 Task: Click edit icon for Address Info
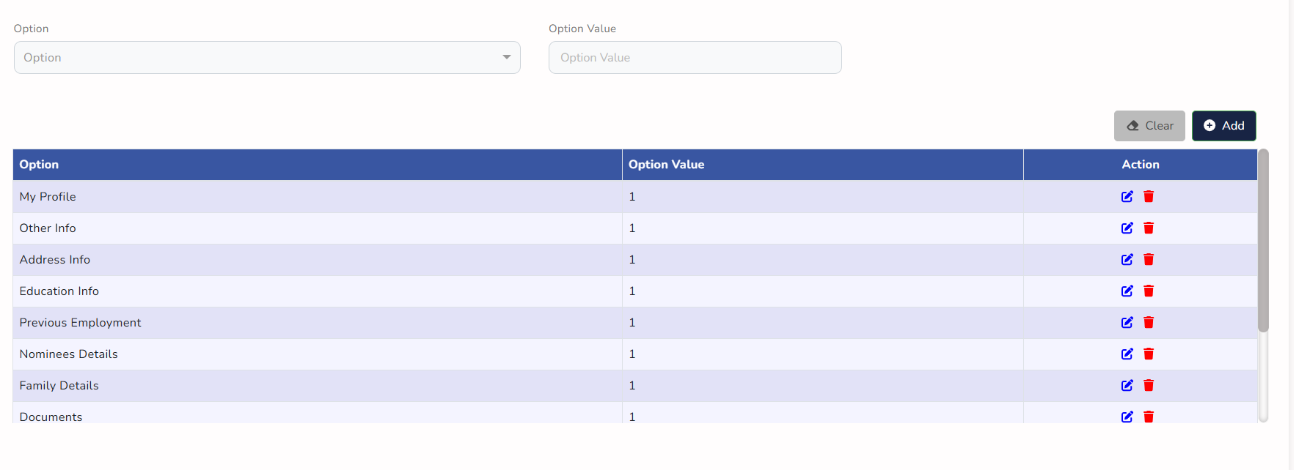pos(1127,259)
